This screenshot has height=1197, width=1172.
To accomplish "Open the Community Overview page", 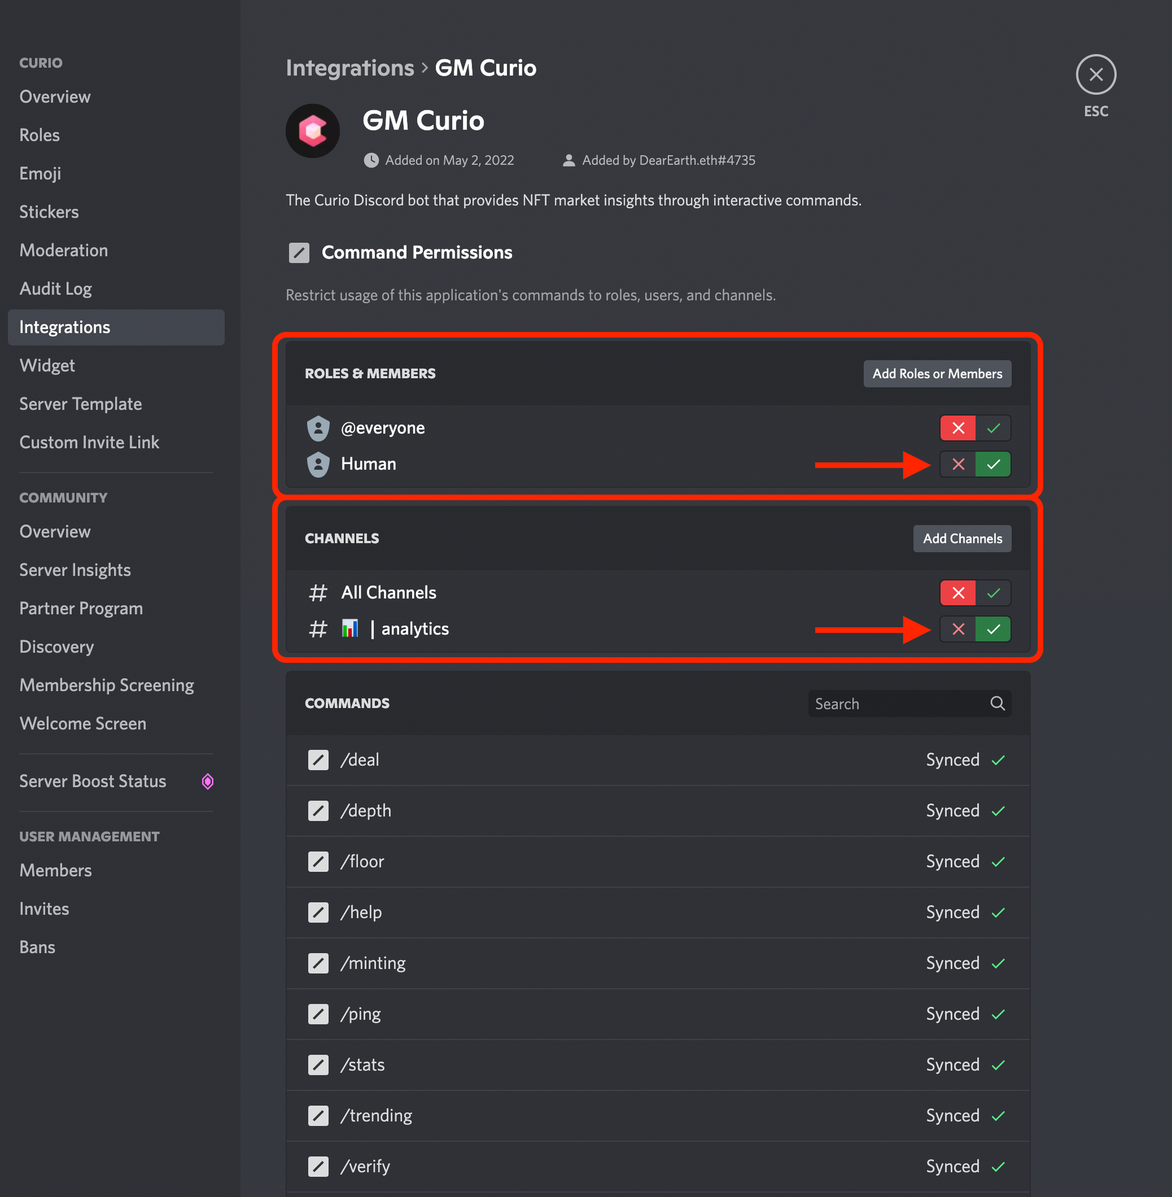I will coord(117,532).
